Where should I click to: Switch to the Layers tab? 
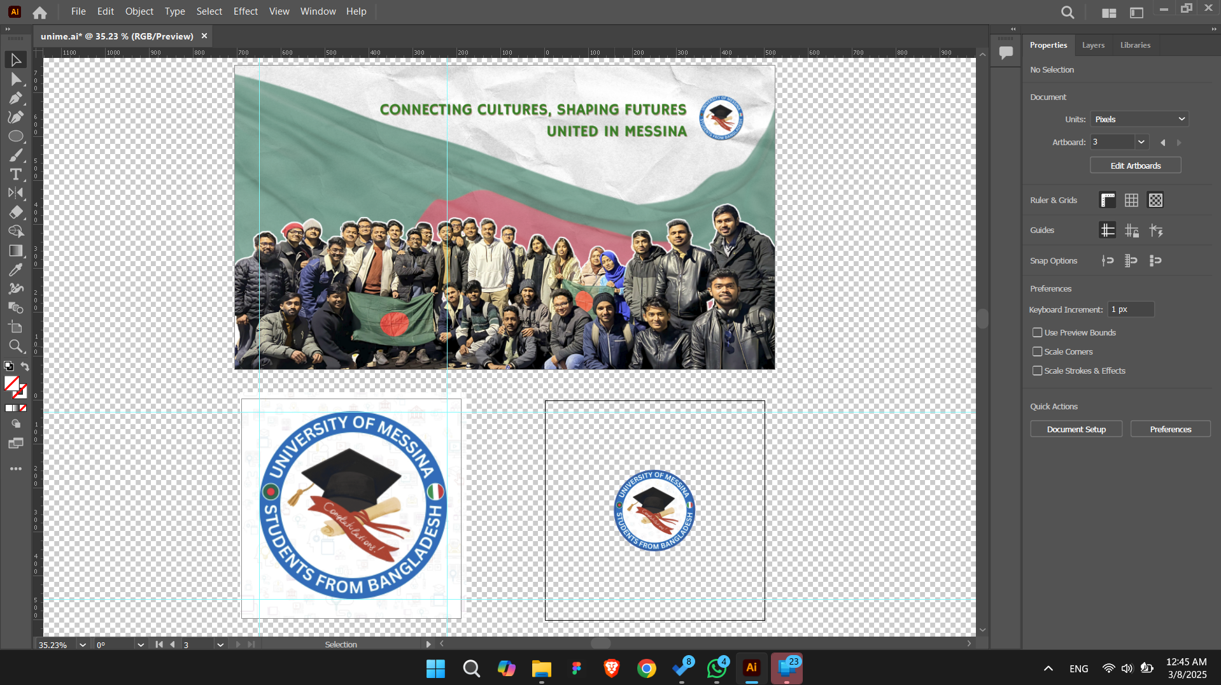[x=1093, y=45]
